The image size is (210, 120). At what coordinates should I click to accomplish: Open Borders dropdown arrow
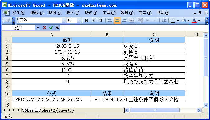(x=178, y=21)
